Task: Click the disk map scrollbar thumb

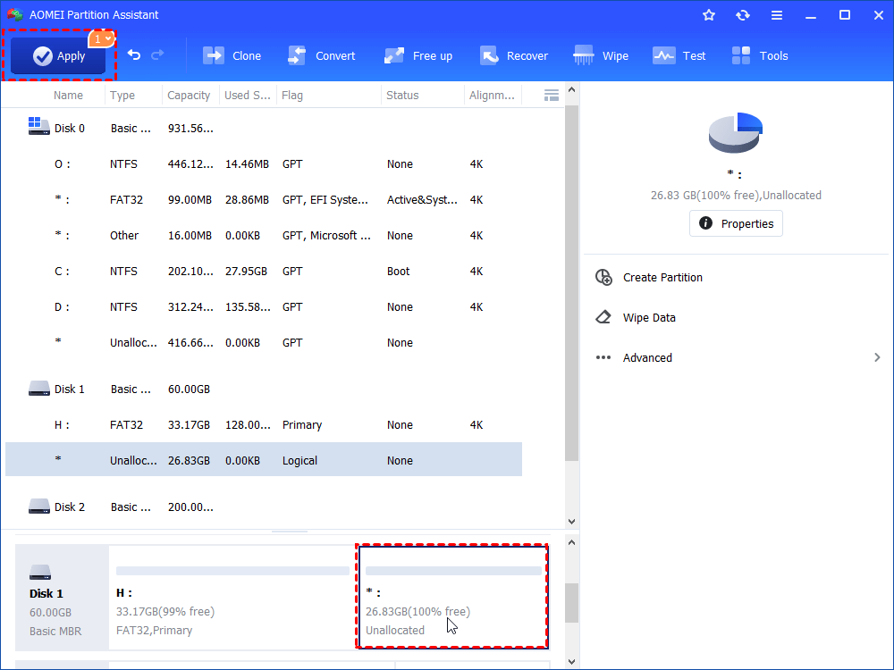Action: pos(571,603)
